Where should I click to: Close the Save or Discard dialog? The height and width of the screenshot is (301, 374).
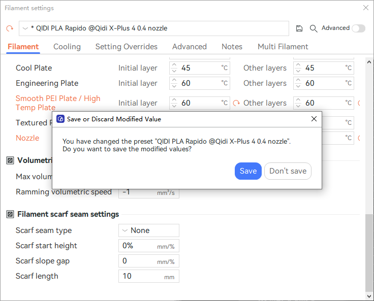(314, 119)
